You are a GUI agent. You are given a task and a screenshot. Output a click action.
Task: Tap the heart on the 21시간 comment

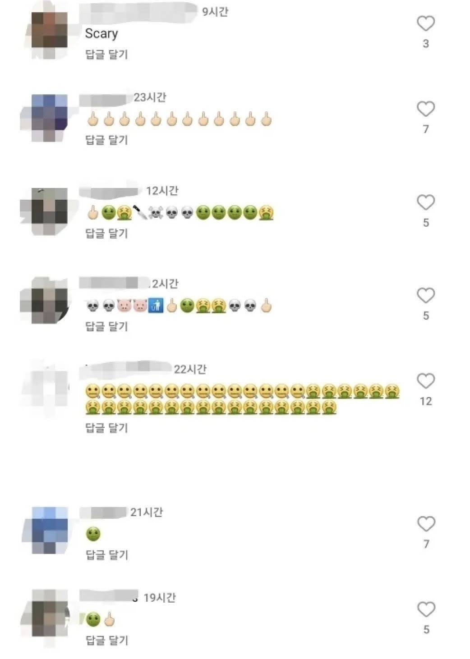coord(426,524)
